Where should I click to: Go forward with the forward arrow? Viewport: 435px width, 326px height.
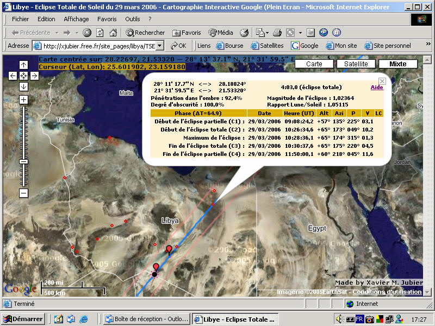click(x=67, y=33)
